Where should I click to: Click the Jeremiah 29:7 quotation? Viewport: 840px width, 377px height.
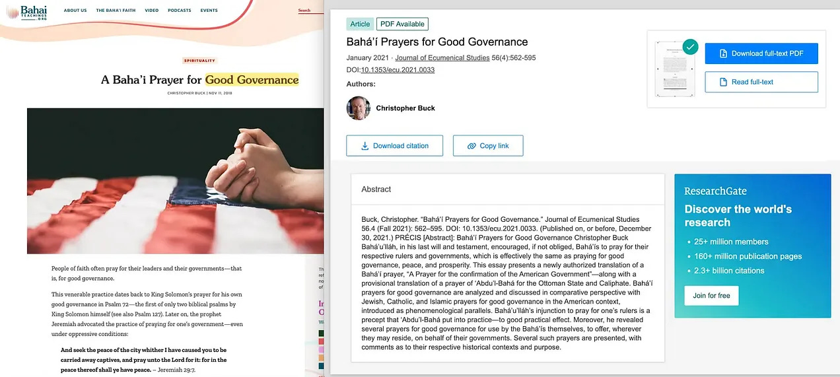click(143, 360)
